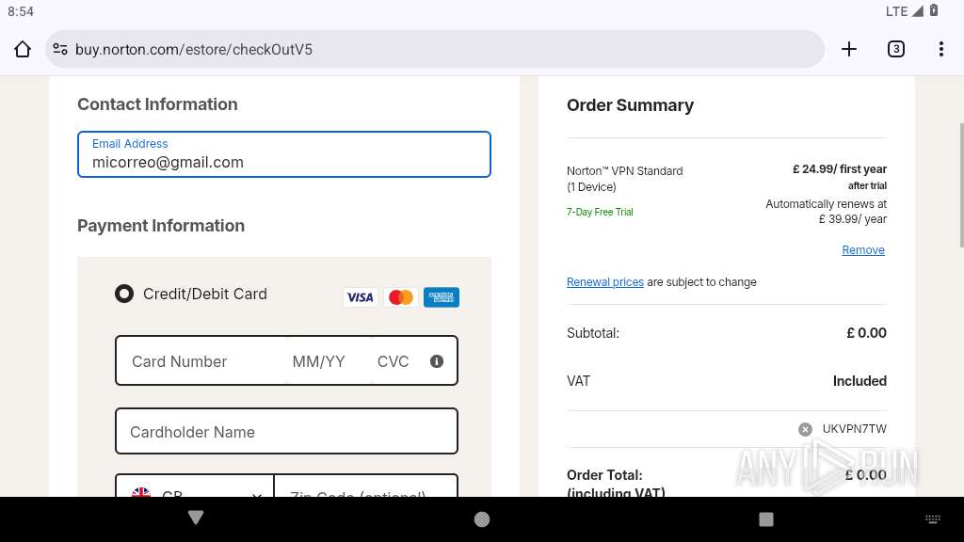Tap the American Express logo
The width and height of the screenshot is (964, 542).
point(442,297)
